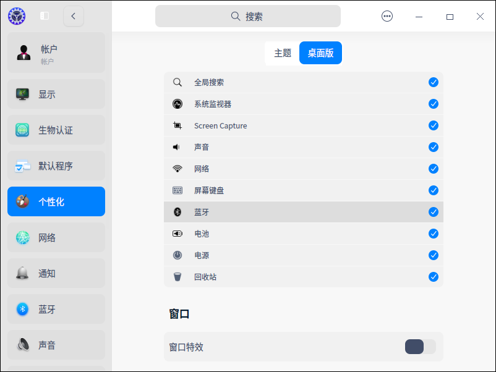Click the 全局搜索 magnifier icon
This screenshot has width=496, height=372.
[x=177, y=82]
